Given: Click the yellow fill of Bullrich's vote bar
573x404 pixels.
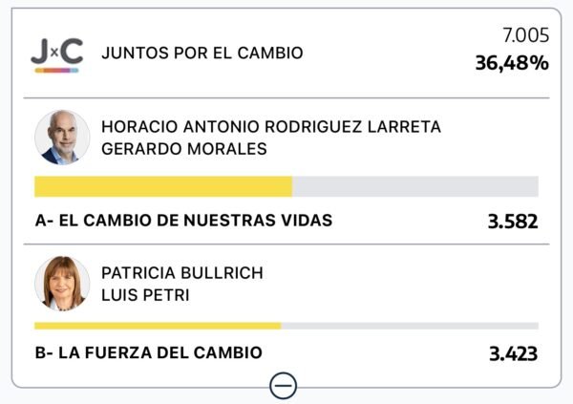Looking at the screenshot, I should pyautogui.click(x=158, y=326).
